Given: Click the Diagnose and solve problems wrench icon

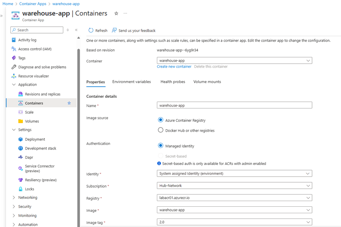Looking at the screenshot, I should [x=14, y=67].
